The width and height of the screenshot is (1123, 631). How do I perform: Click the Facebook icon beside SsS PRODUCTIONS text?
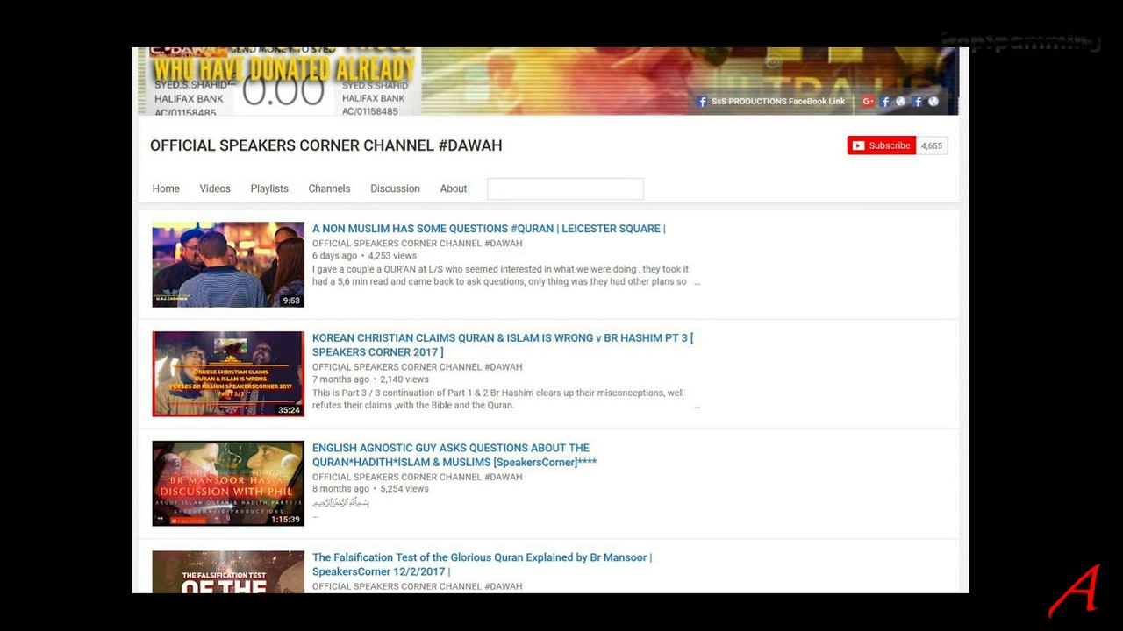(x=702, y=102)
